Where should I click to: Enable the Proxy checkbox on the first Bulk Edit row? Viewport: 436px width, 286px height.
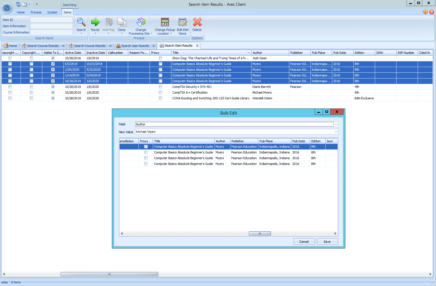[146, 146]
